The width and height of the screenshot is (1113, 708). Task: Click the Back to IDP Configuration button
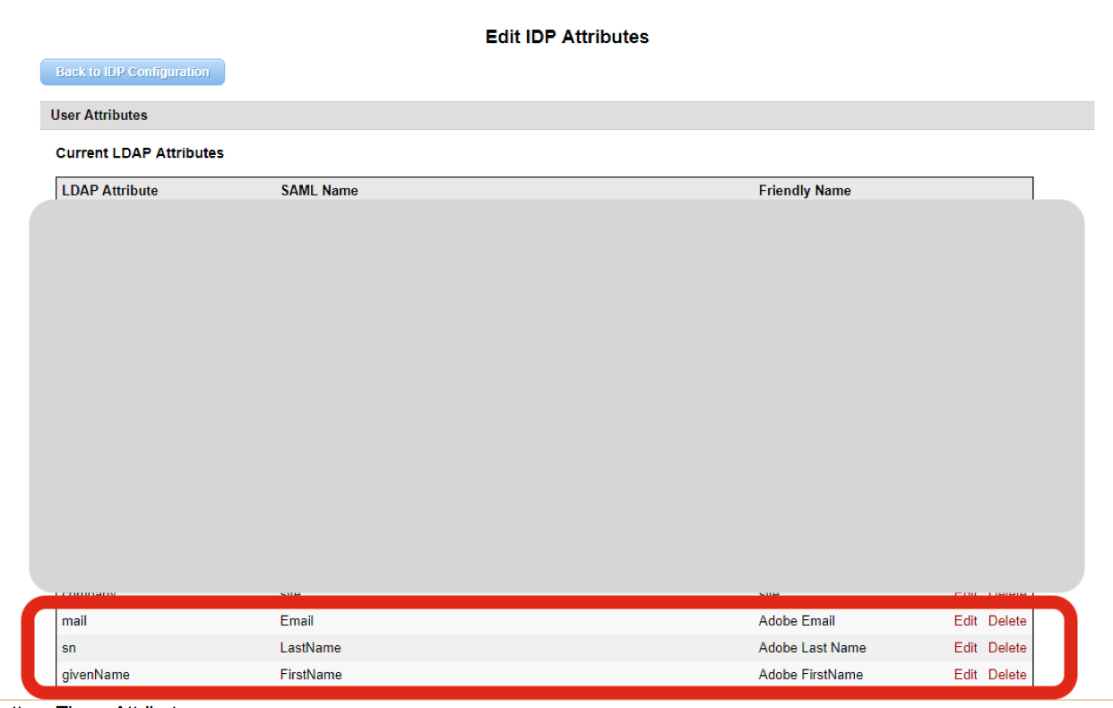pos(132,72)
